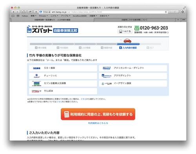Click the phone number 0120-963-203
The height and width of the screenshot is (154, 196).
[x=154, y=28]
